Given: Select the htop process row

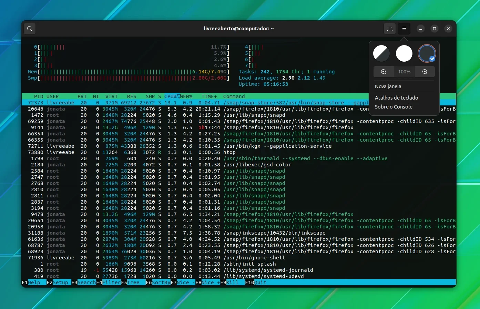Looking at the screenshot, I should (239, 152).
